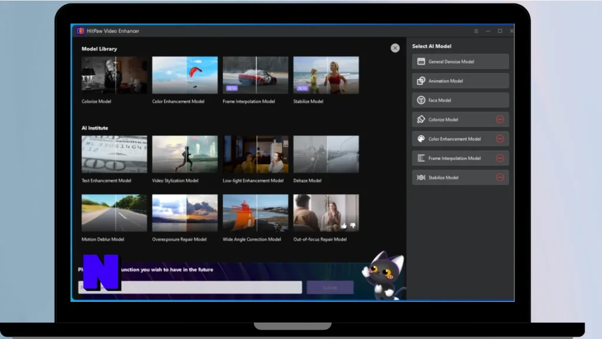Screen dimensions: 602x339
Task: Click the 'Colorize Model' caption in Model Library
Action: pyautogui.click(x=96, y=101)
